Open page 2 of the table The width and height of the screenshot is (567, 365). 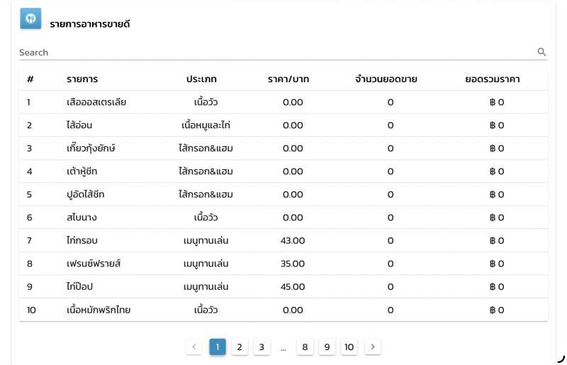[240, 347]
